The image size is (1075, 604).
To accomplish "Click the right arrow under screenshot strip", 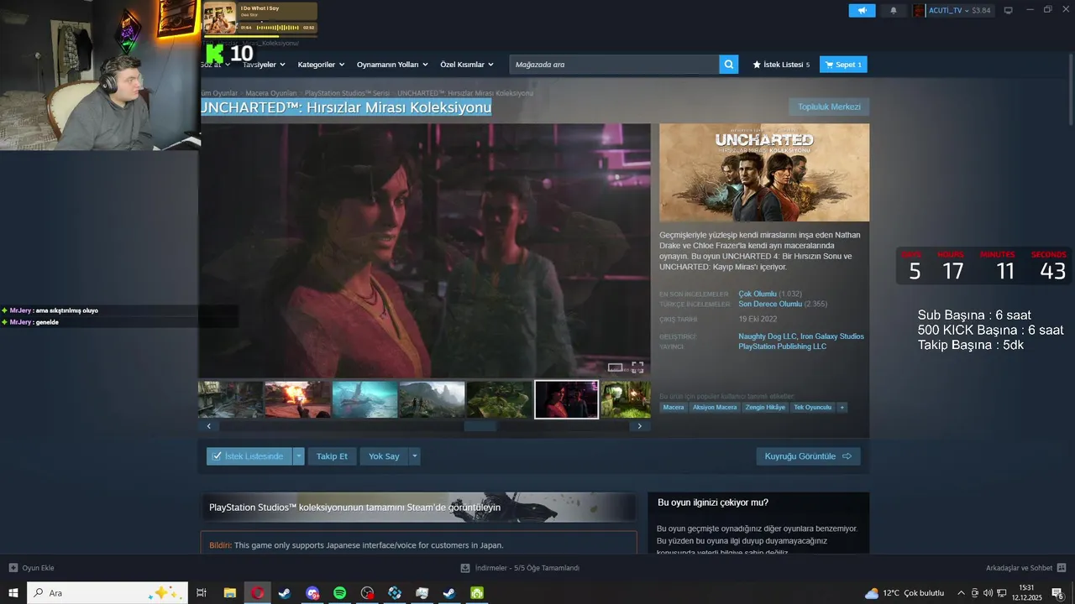I will point(640,426).
